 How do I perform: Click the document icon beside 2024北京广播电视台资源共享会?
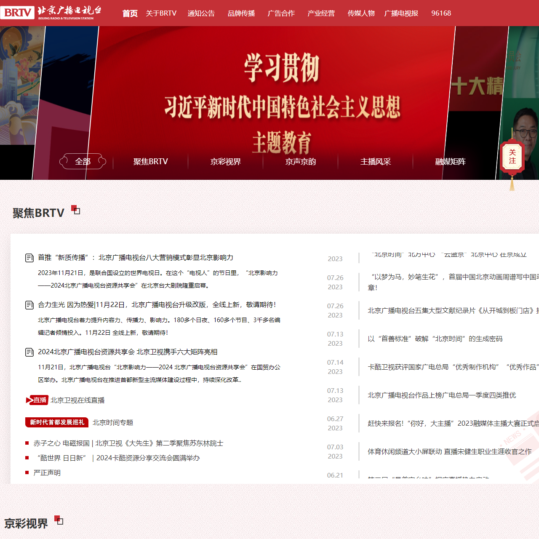pyautogui.click(x=29, y=352)
